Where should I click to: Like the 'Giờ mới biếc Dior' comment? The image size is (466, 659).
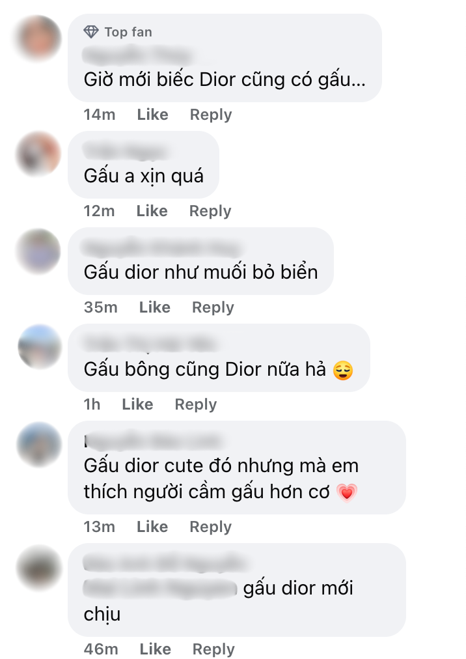(x=152, y=114)
